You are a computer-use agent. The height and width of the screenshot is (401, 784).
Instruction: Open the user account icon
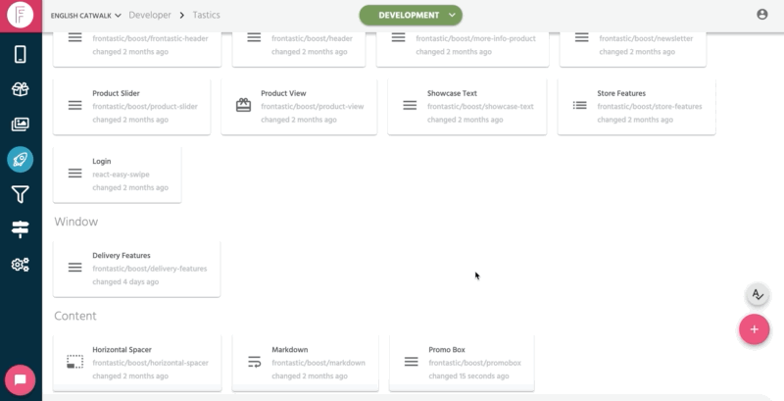(762, 15)
